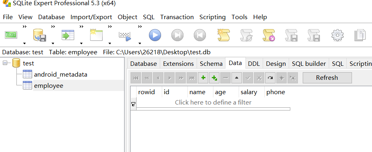Select the employee table in tree

48,85
